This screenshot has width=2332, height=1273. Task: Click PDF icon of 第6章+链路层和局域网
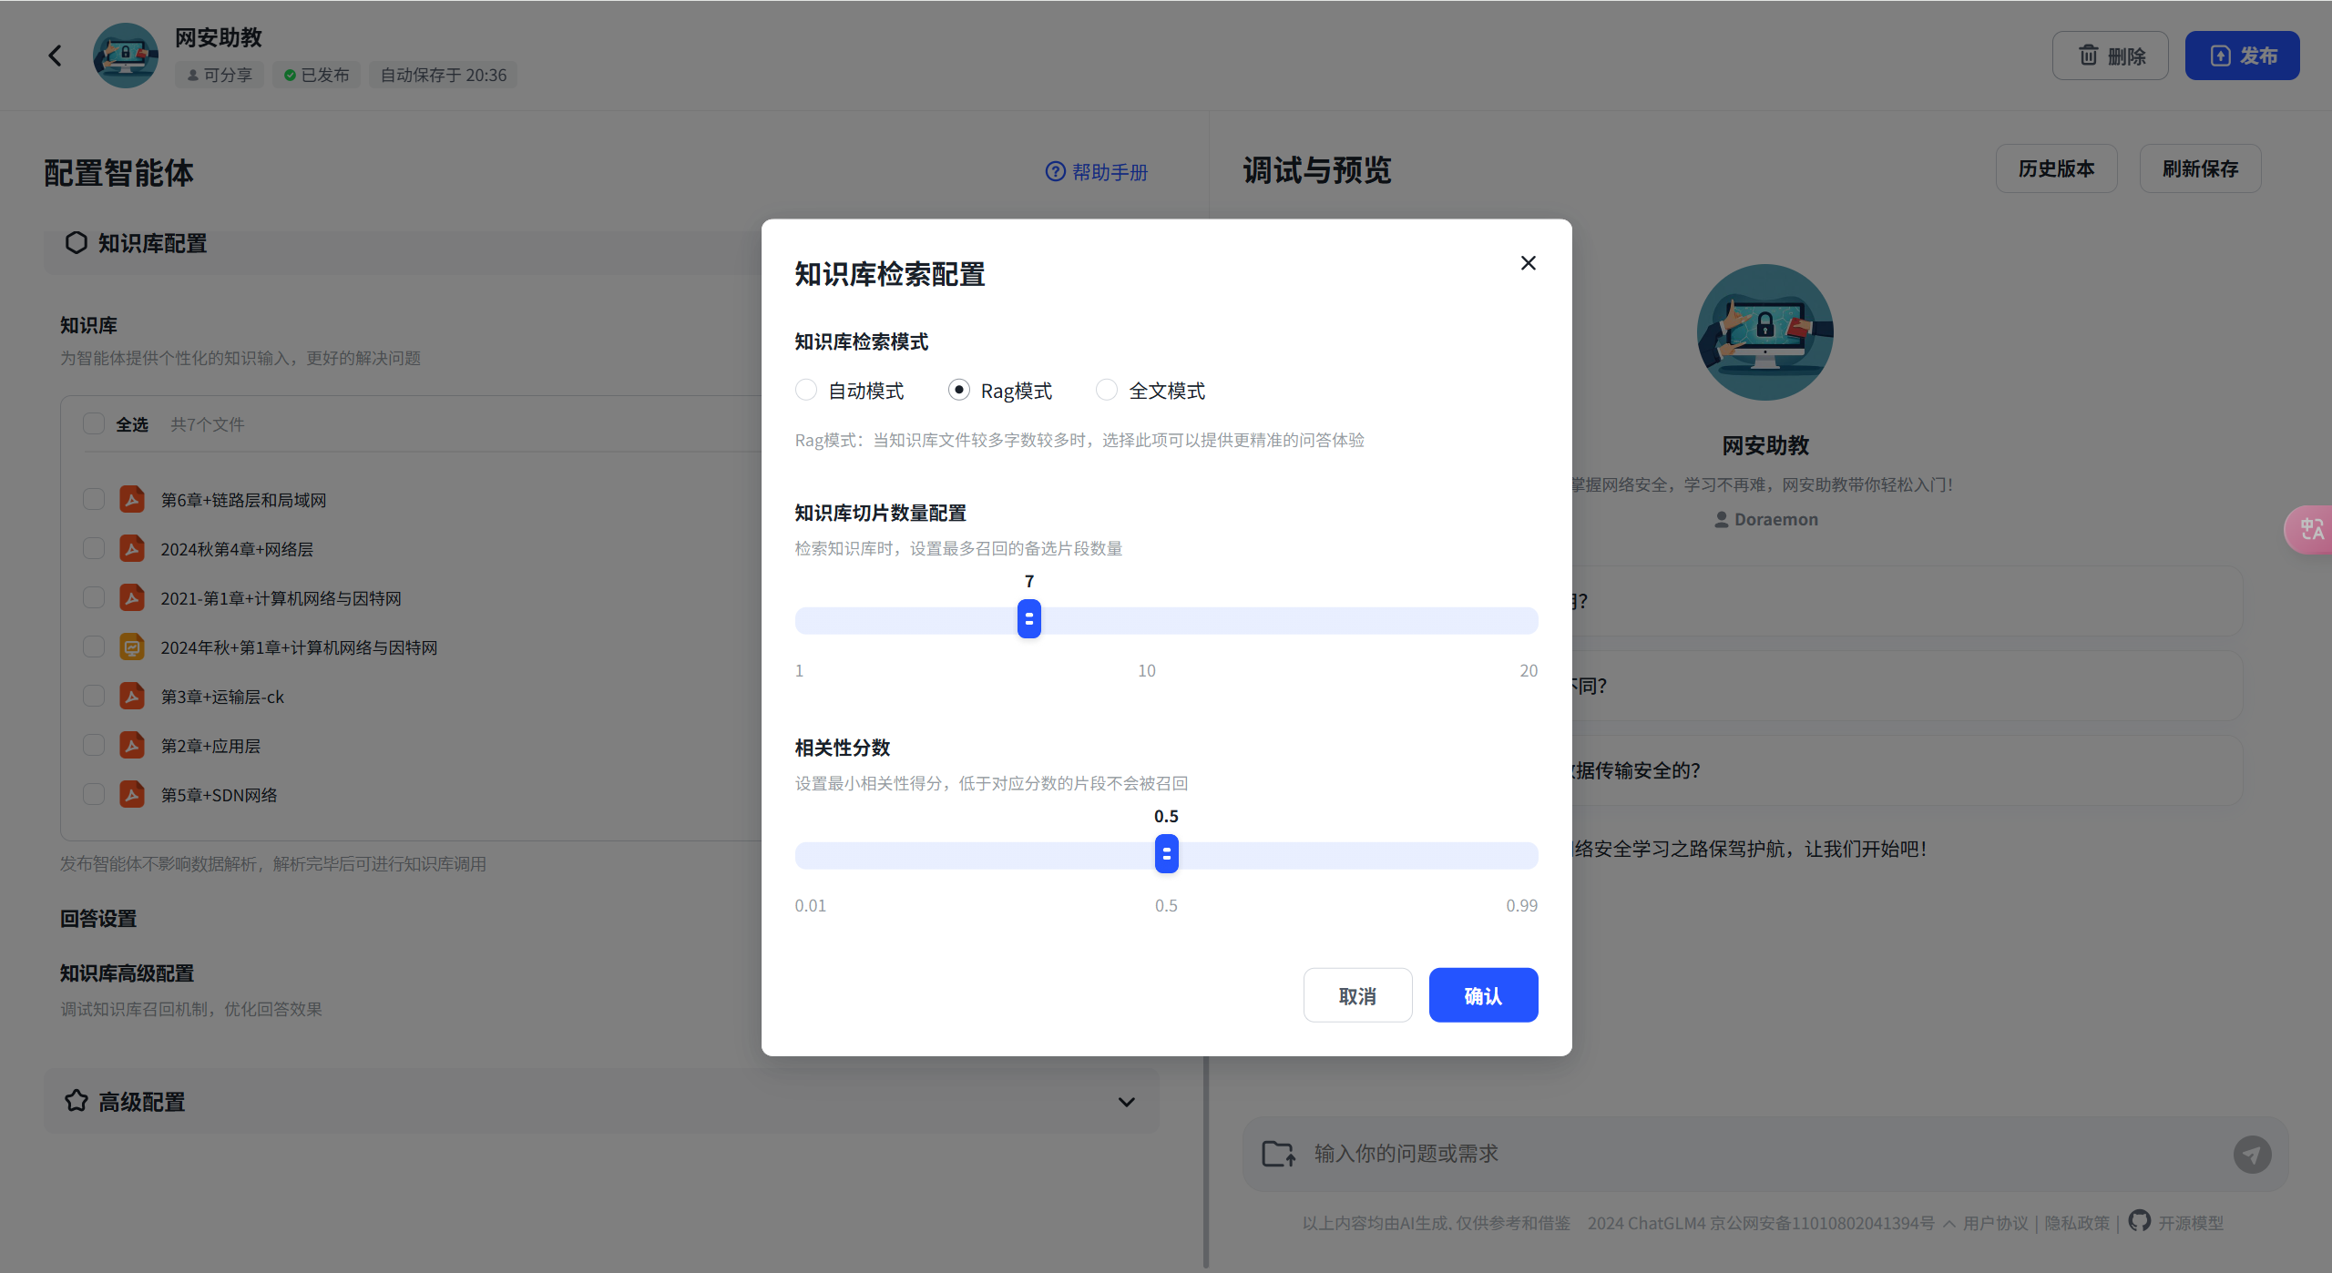click(132, 499)
